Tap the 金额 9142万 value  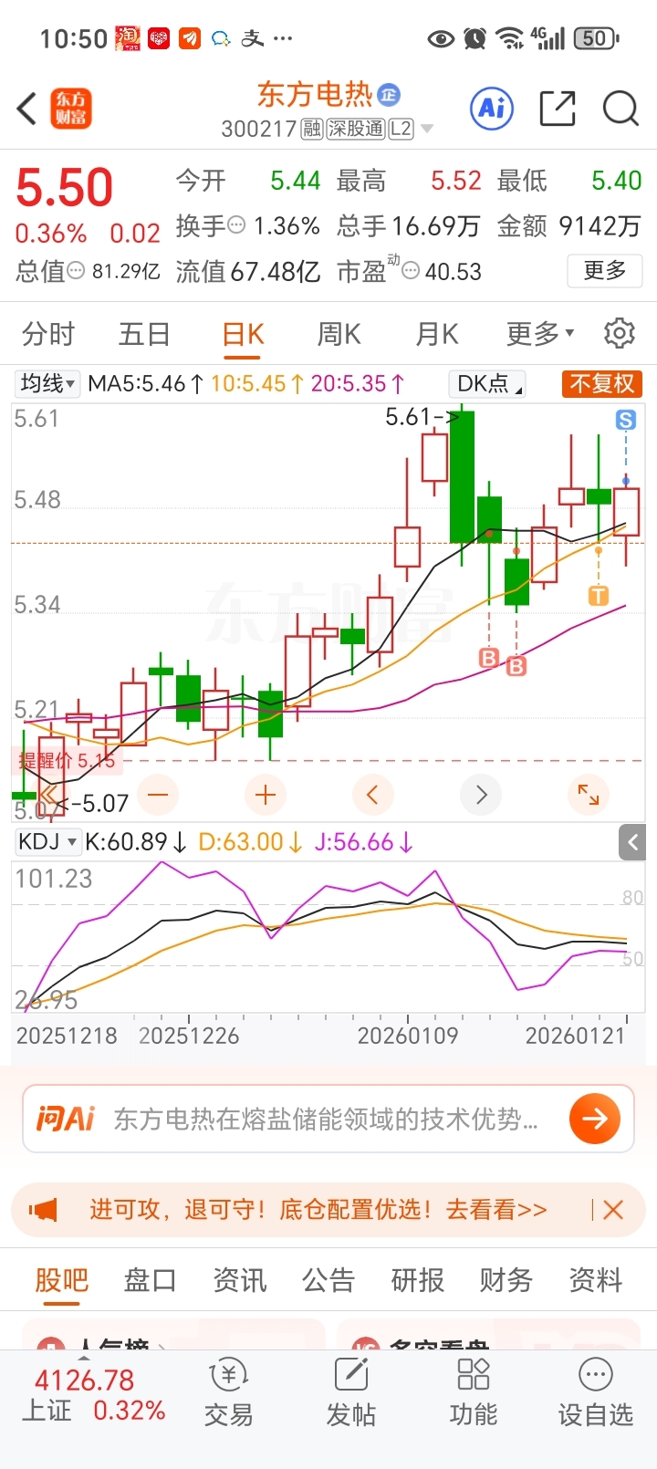[569, 225]
